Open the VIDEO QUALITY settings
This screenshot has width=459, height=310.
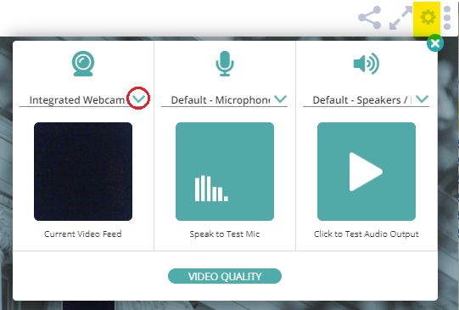point(225,276)
